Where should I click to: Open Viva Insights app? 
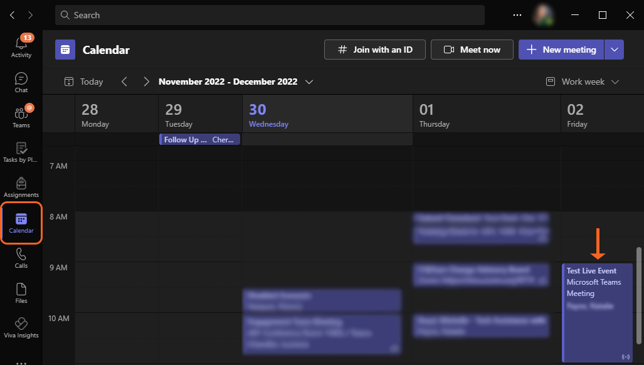[x=21, y=327]
